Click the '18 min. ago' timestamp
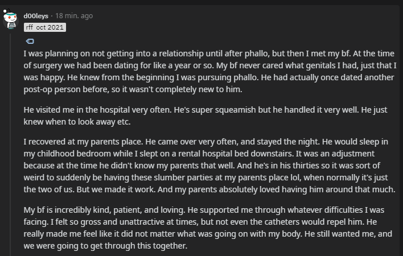The image size is (403, 256). (74, 16)
